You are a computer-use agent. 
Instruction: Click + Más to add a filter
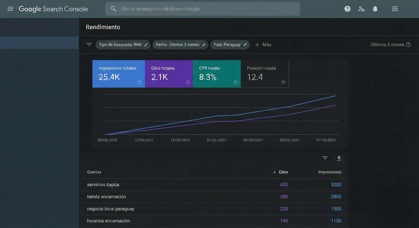coord(263,44)
